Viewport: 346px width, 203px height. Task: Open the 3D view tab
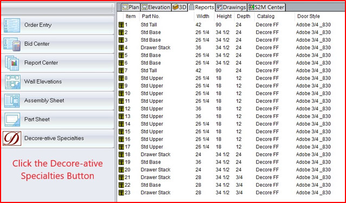click(x=180, y=7)
